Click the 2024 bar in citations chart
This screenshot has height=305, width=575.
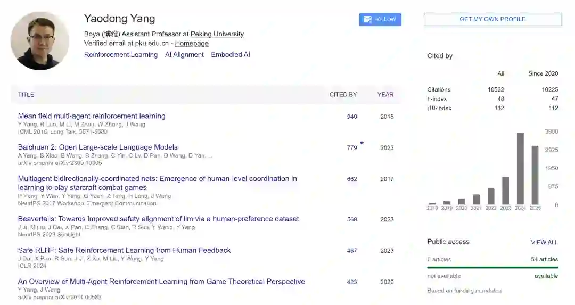(x=520, y=169)
